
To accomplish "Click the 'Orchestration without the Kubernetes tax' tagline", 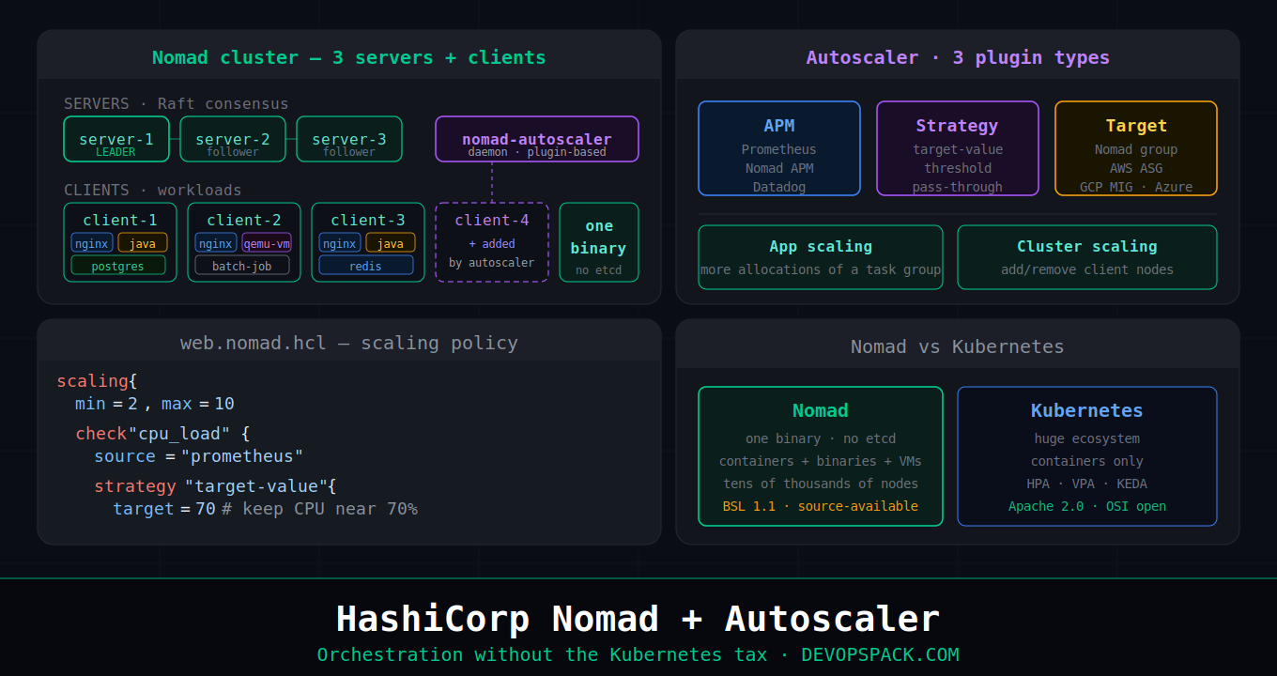I will pyautogui.click(x=542, y=654).
